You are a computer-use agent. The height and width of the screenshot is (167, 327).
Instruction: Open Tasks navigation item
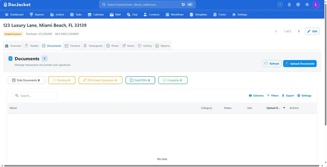76,15
